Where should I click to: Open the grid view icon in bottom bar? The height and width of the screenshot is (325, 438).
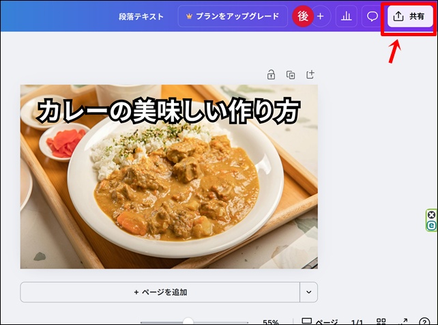pyautogui.click(x=381, y=322)
